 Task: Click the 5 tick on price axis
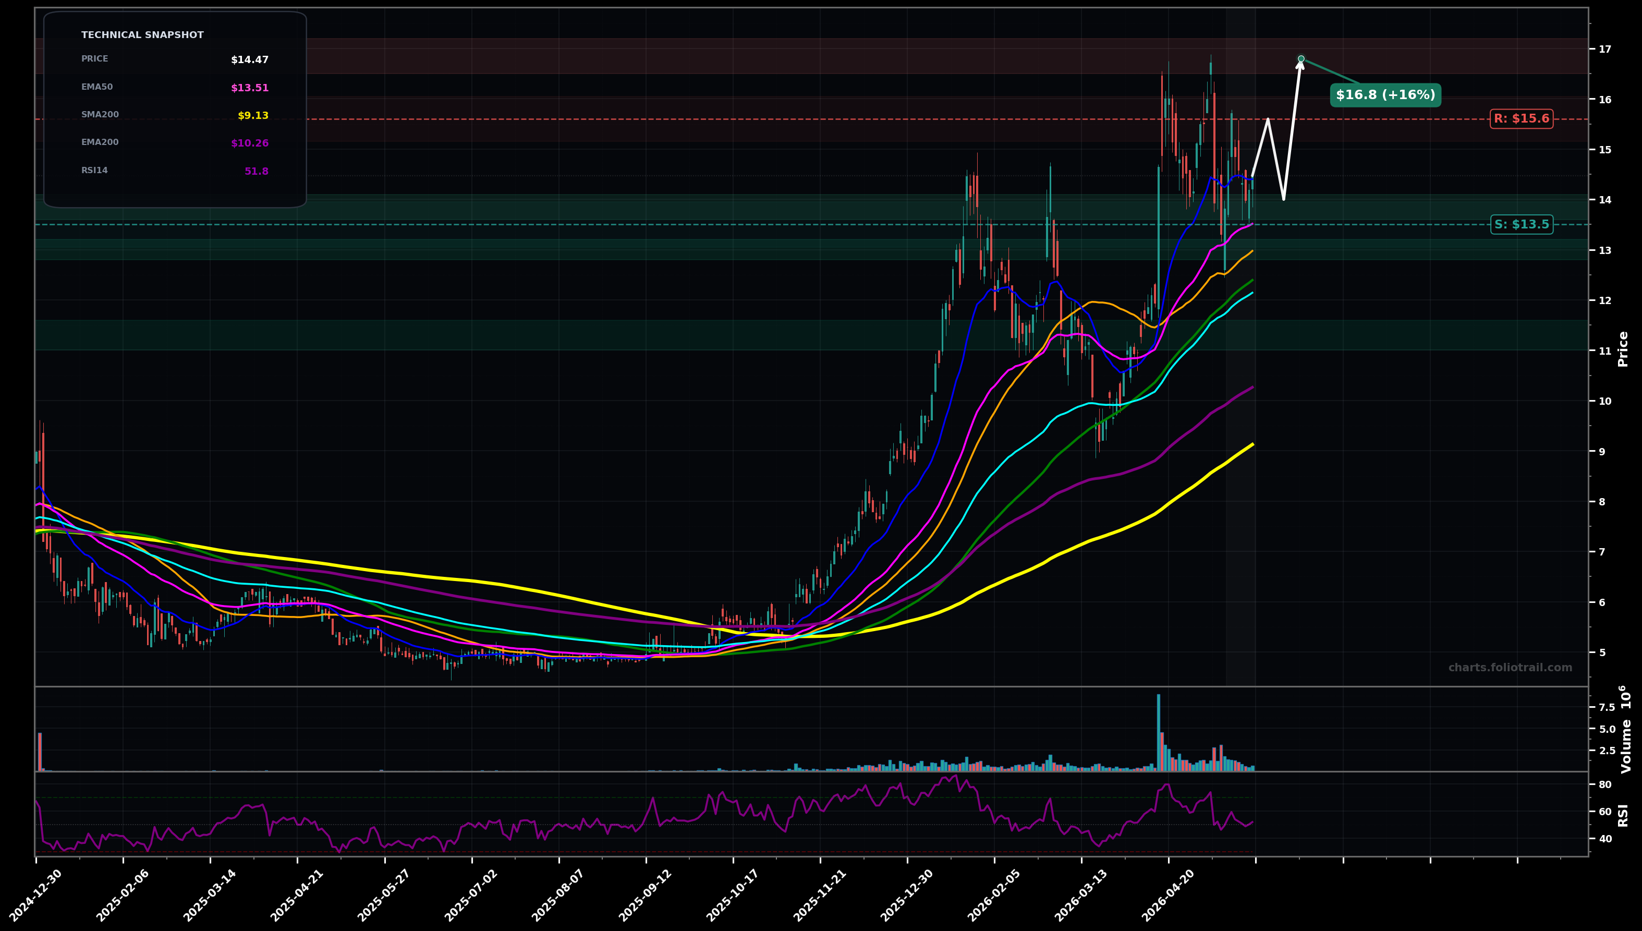(x=1602, y=652)
